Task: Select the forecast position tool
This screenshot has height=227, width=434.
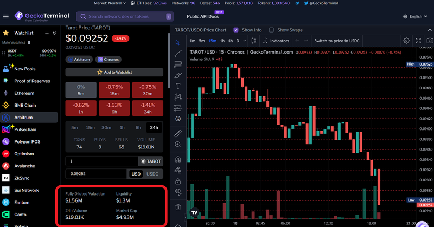Action: coord(178,108)
